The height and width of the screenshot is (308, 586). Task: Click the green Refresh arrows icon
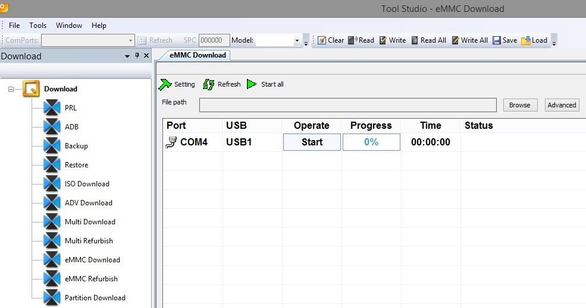pyautogui.click(x=208, y=84)
